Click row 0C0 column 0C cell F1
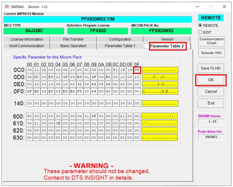Image resolution: width=233 pixels, height=187 pixels. click(x=115, y=70)
